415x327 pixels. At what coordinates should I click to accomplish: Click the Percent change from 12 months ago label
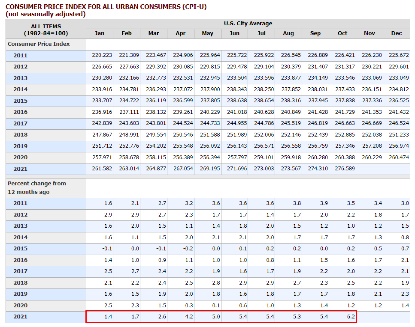click(x=37, y=187)
